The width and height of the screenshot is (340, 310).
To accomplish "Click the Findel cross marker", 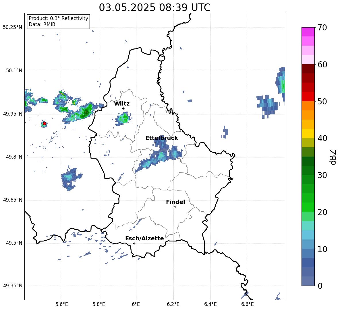I will (x=175, y=207).
